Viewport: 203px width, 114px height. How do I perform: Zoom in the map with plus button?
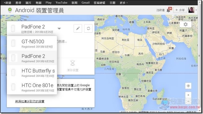tap(188, 95)
